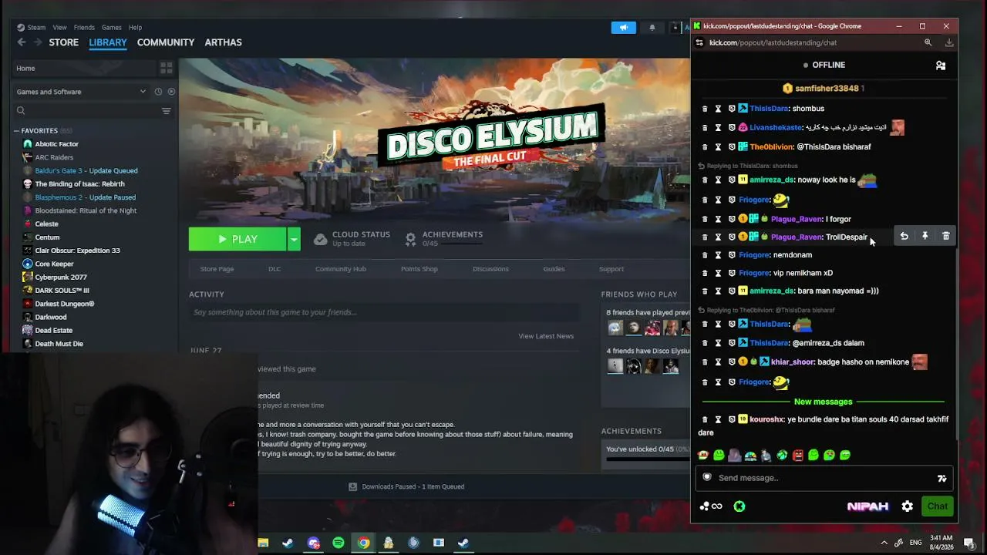Open Disco Elysium Store Page link
Screen dimensions: 987x555
point(217,269)
